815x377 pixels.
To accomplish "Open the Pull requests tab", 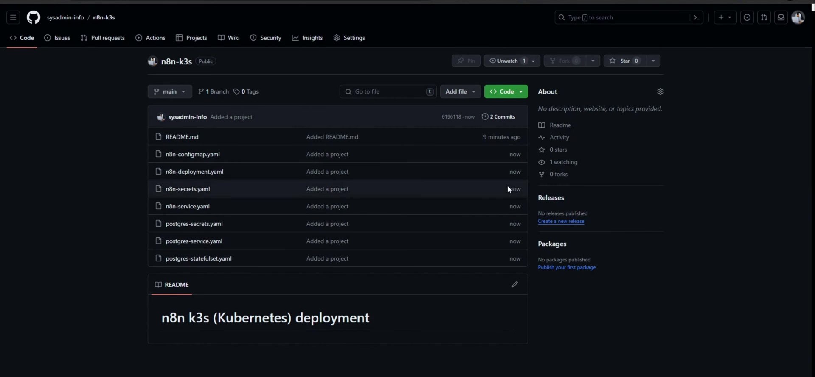I will click(103, 38).
